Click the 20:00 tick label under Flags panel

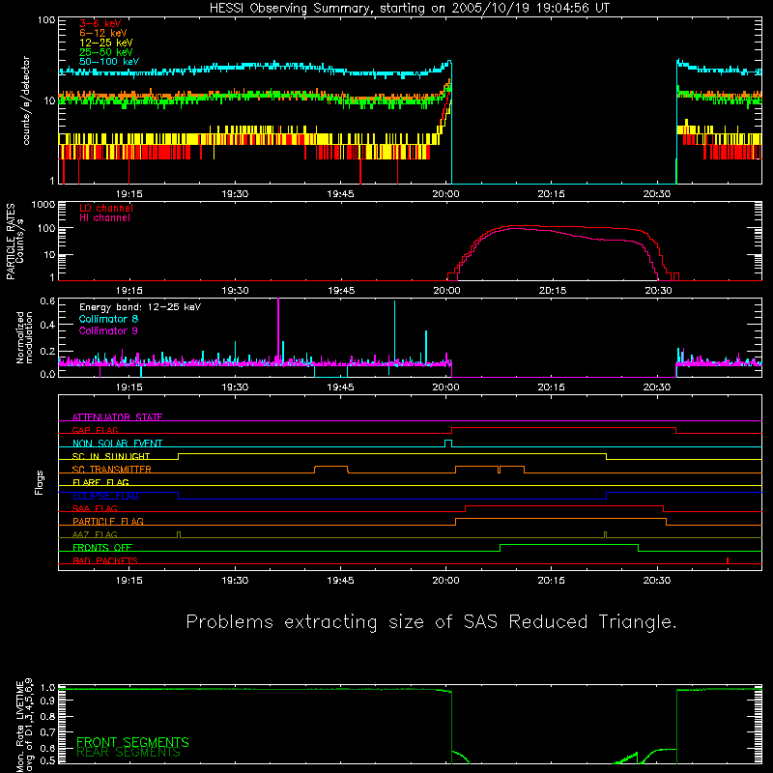(445, 581)
